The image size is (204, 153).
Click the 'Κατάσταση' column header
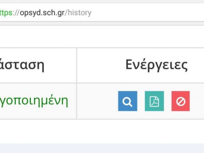(x=23, y=65)
